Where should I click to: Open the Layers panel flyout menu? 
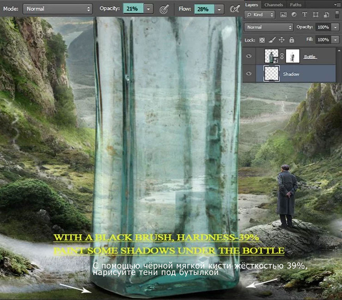[x=337, y=4]
